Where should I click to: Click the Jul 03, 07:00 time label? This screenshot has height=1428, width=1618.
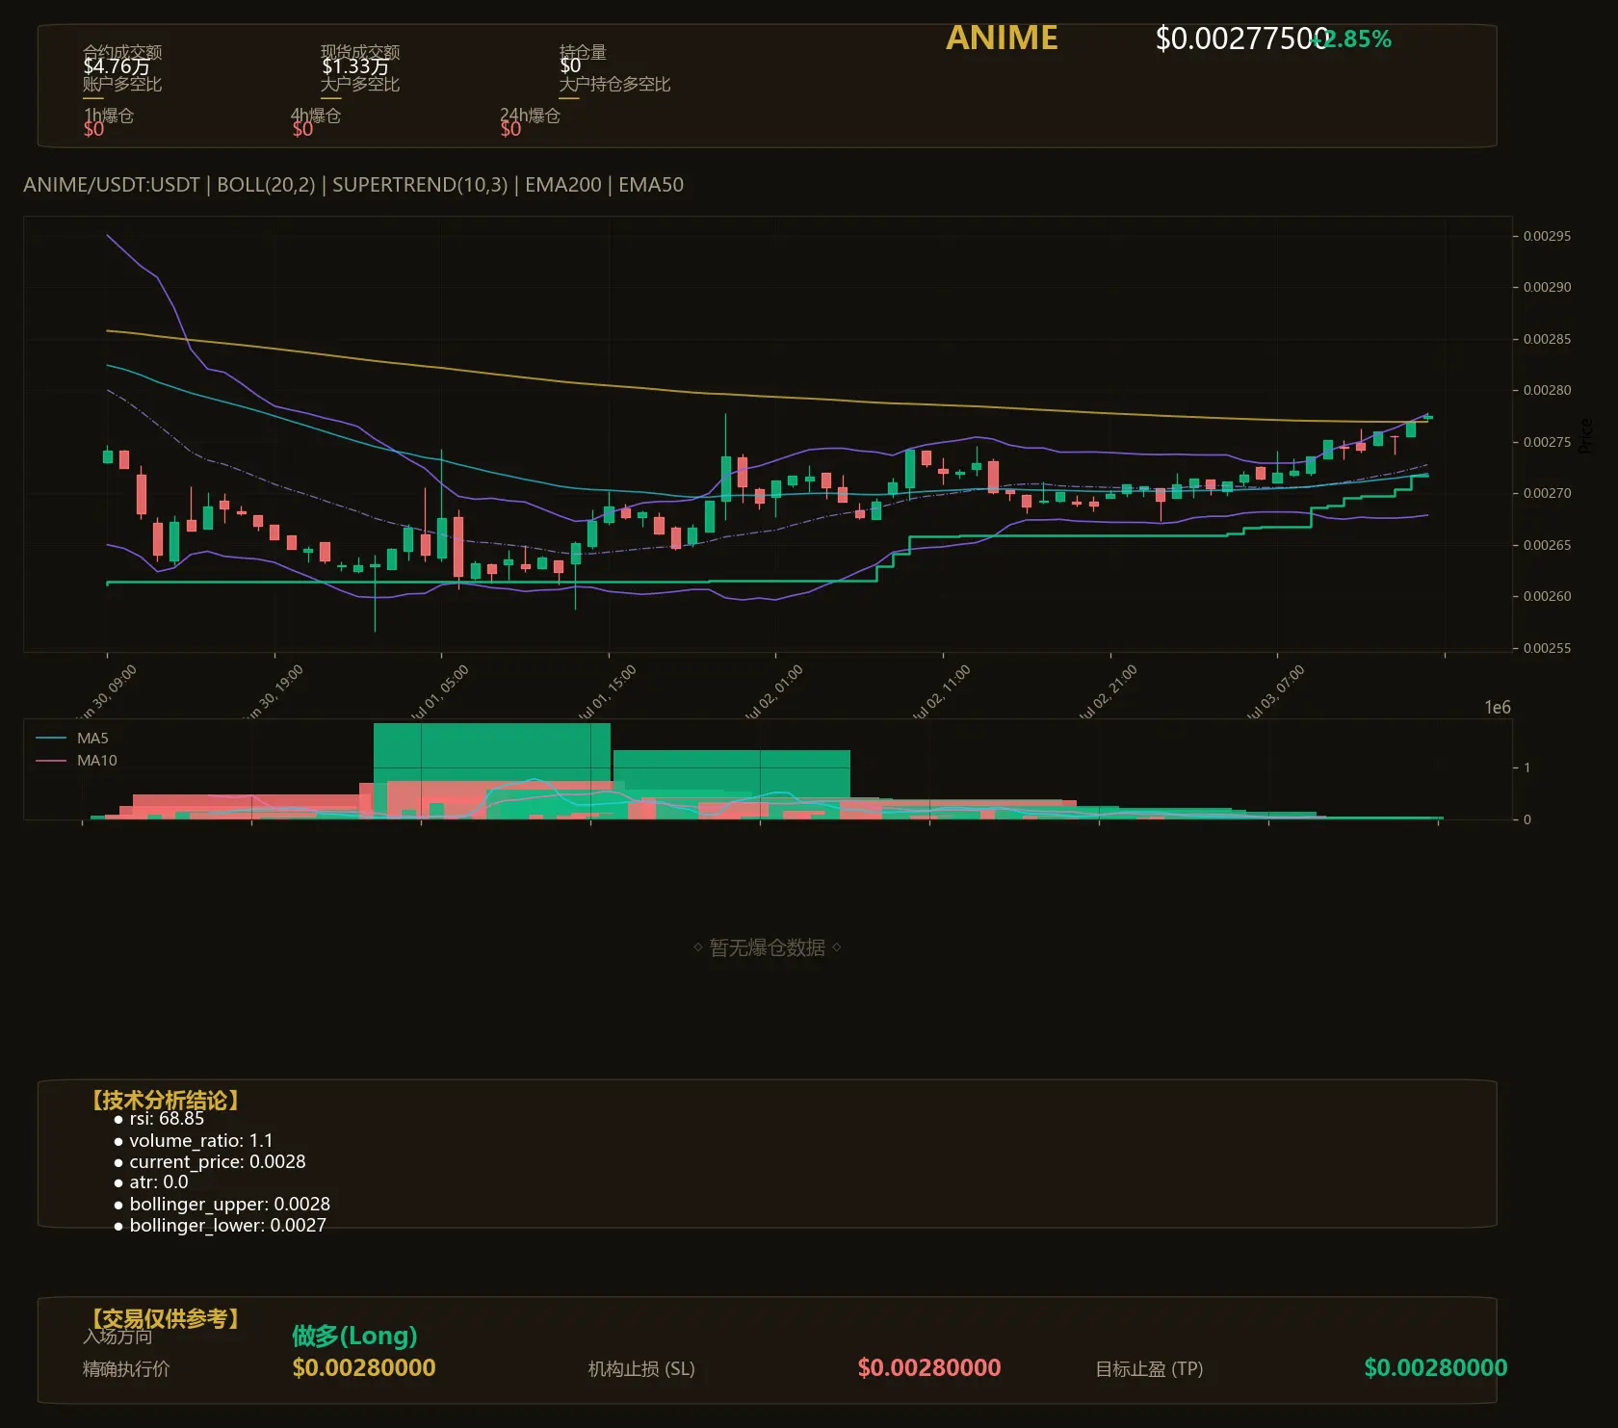click(1274, 692)
